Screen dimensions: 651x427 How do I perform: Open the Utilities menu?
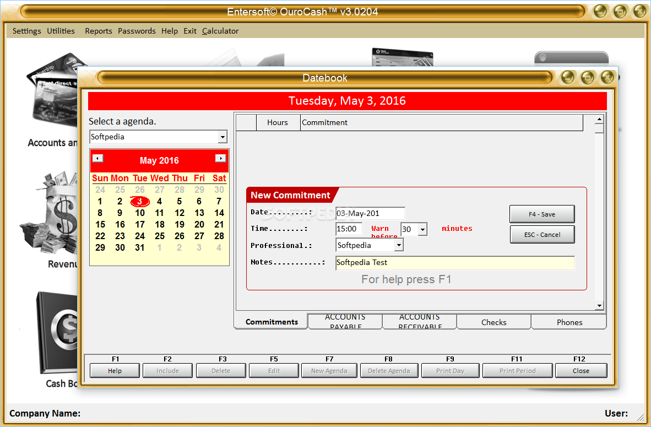click(61, 31)
